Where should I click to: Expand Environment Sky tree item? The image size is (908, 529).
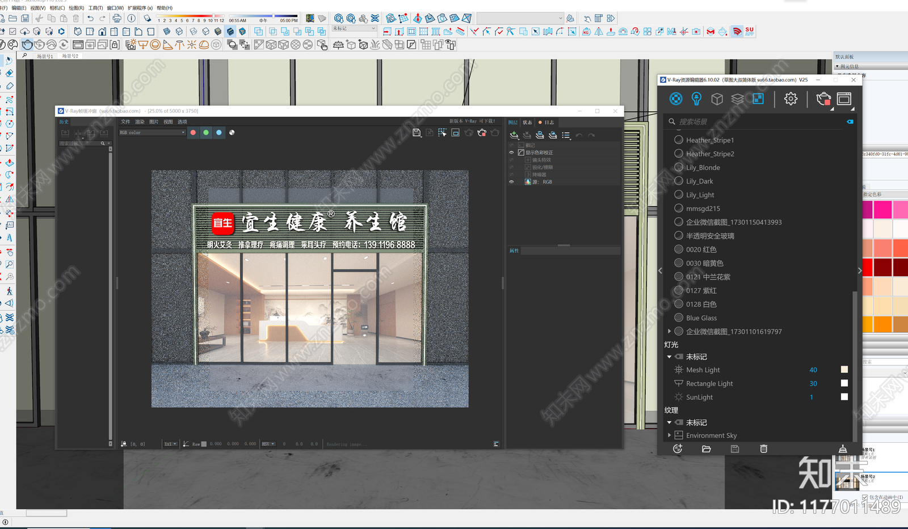[x=669, y=435]
